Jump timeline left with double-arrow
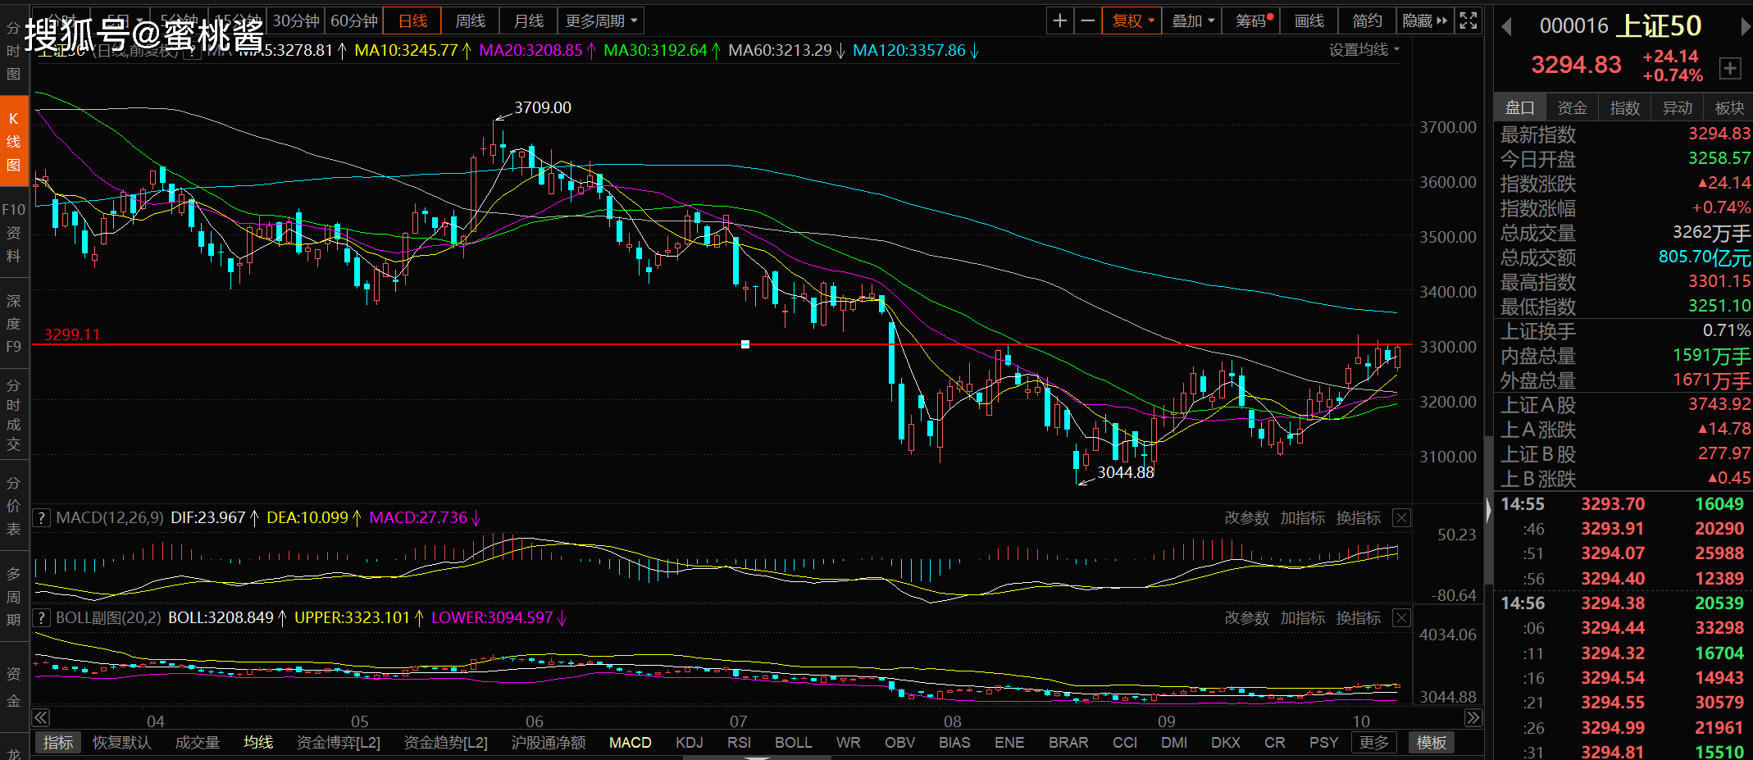This screenshot has width=1753, height=760. 41,718
